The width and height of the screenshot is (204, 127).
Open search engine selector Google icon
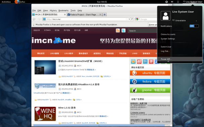pyautogui.click(x=137, y=19)
